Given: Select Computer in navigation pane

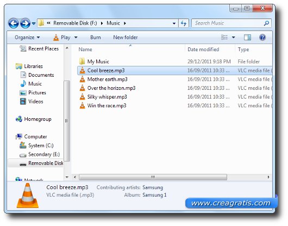Looking at the screenshot, I should point(35,137).
